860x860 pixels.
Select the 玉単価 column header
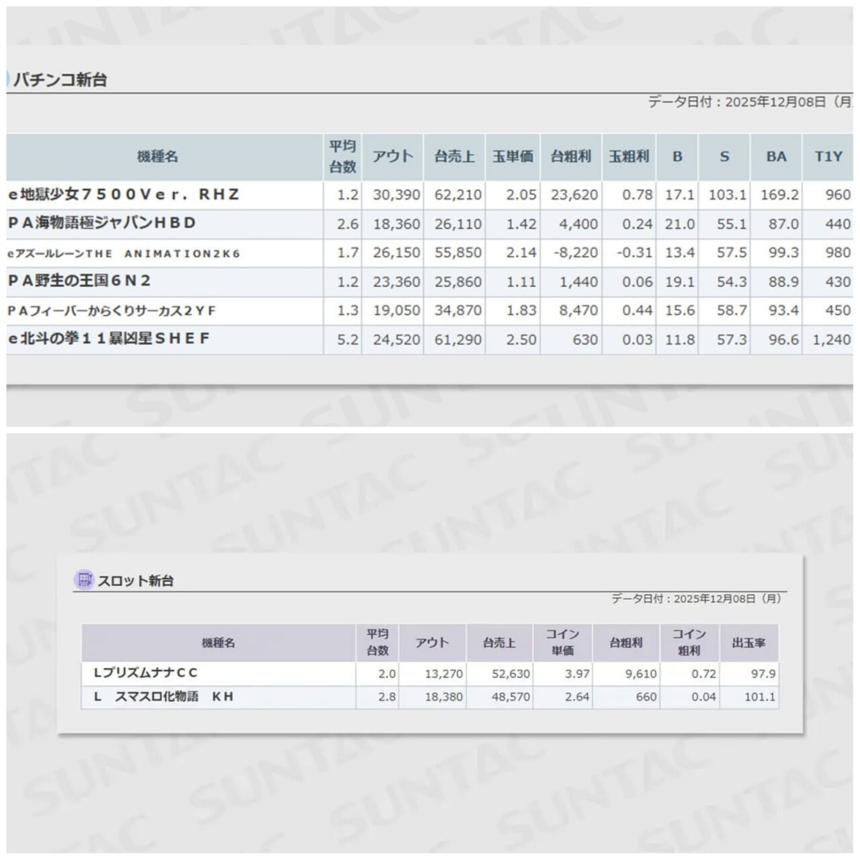(513, 157)
